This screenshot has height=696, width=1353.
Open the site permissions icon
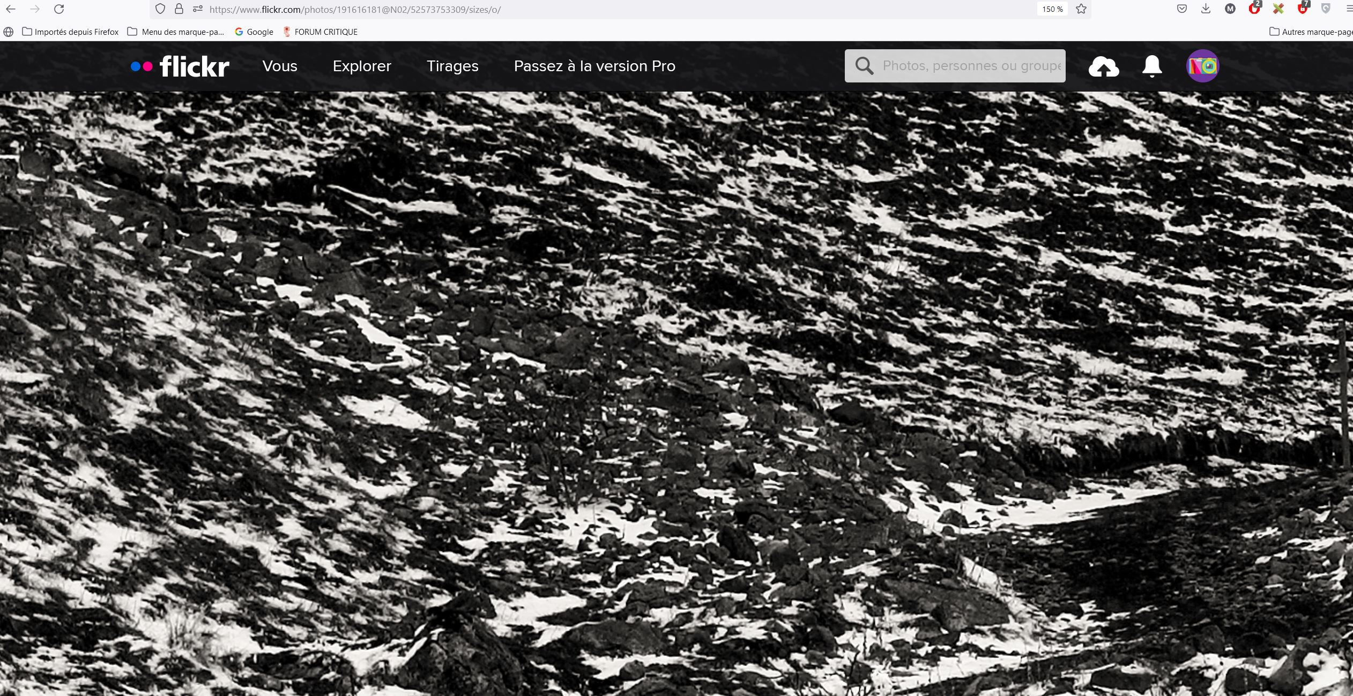pos(198,9)
